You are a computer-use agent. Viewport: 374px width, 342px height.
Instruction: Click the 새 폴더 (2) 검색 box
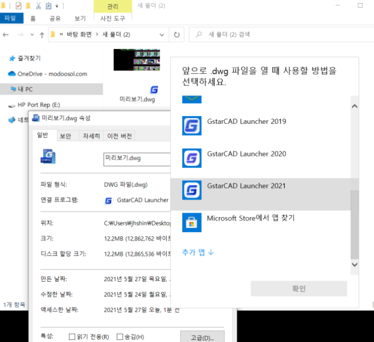(282, 35)
